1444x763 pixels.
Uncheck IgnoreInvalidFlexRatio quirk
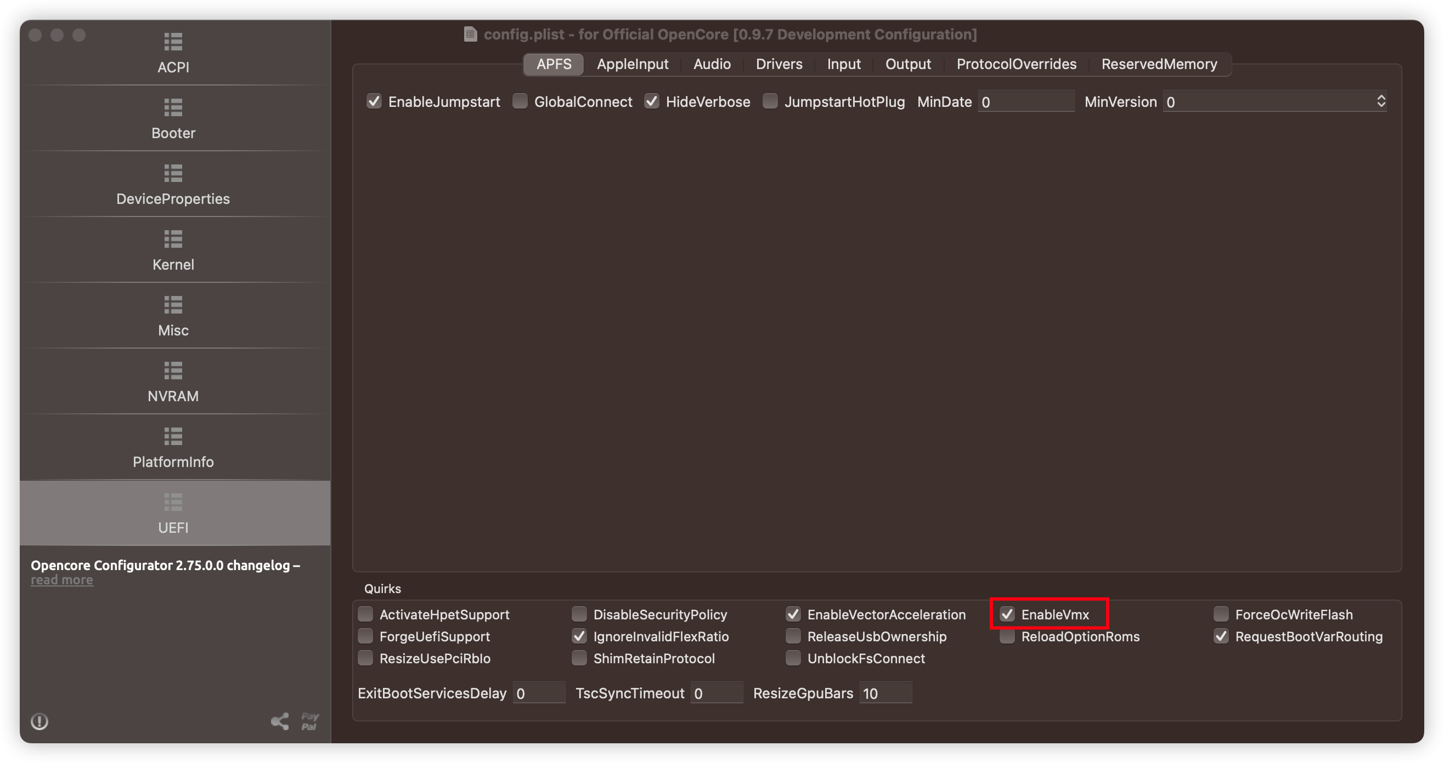579,636
